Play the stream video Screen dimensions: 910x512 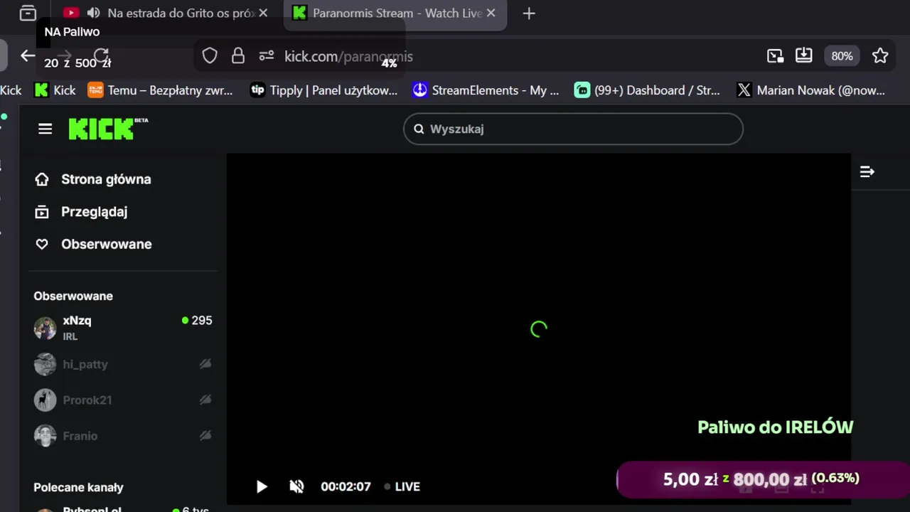[x=262, y=486]
